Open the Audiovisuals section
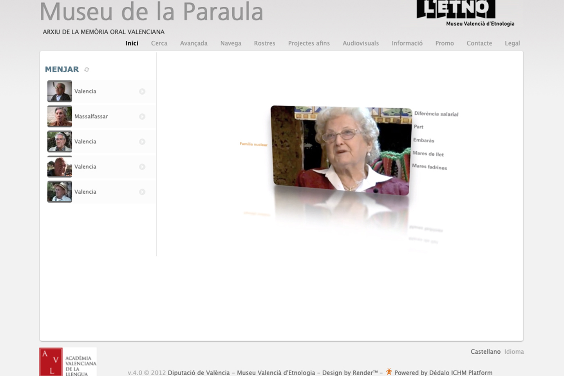Image resolution: width=564 pixels, height=376 pixels. tap(360, 43)
